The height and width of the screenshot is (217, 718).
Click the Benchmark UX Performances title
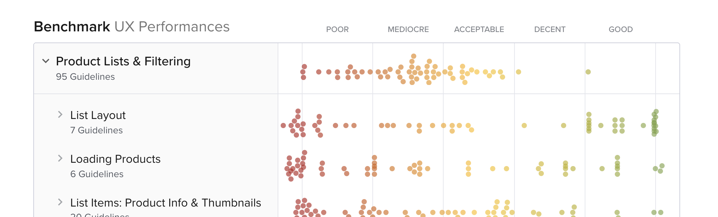[132, 27]
